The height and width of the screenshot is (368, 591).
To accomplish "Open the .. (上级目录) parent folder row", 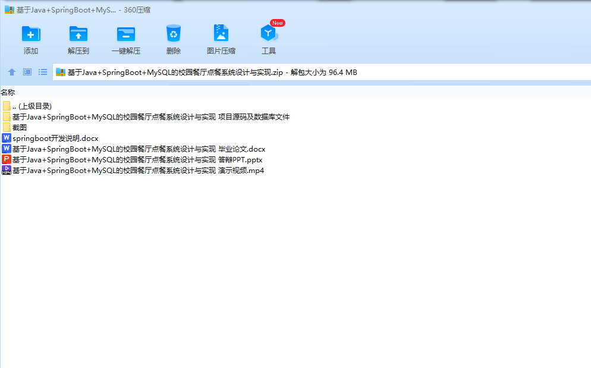I will [x=27, y=106].
